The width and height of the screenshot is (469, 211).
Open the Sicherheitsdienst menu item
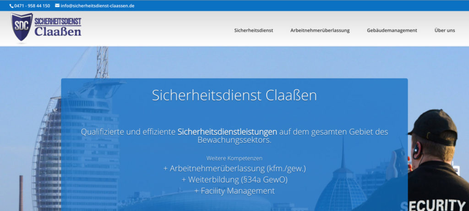click(x=254, y=30)
